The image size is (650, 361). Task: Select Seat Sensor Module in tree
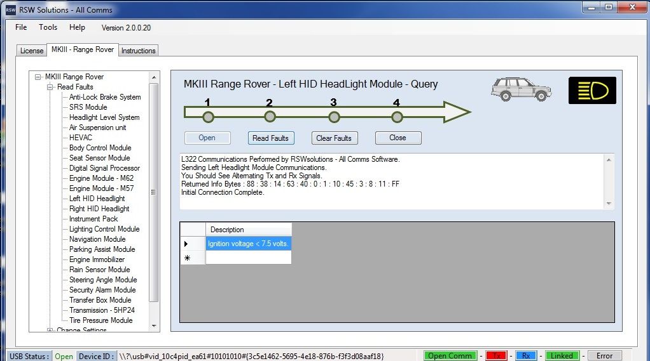[x=99, y=158]
